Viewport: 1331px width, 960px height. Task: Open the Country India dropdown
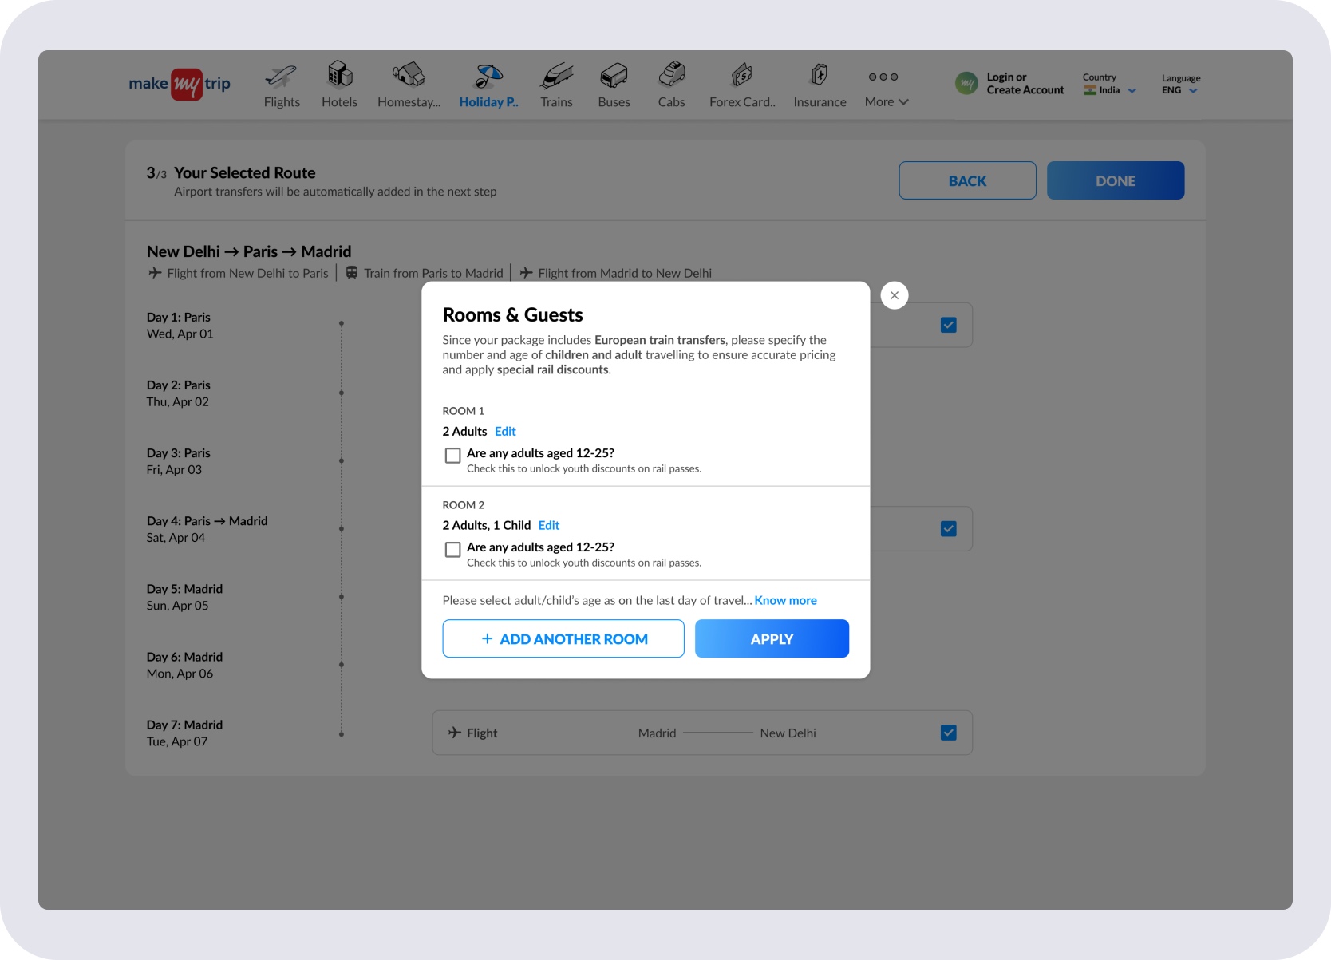tap(1109, 84)
